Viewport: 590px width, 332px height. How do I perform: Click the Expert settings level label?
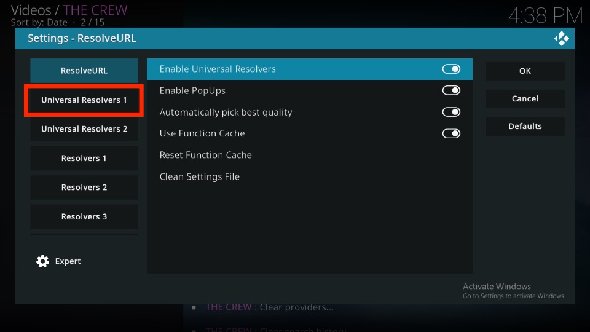click(68, 261)
